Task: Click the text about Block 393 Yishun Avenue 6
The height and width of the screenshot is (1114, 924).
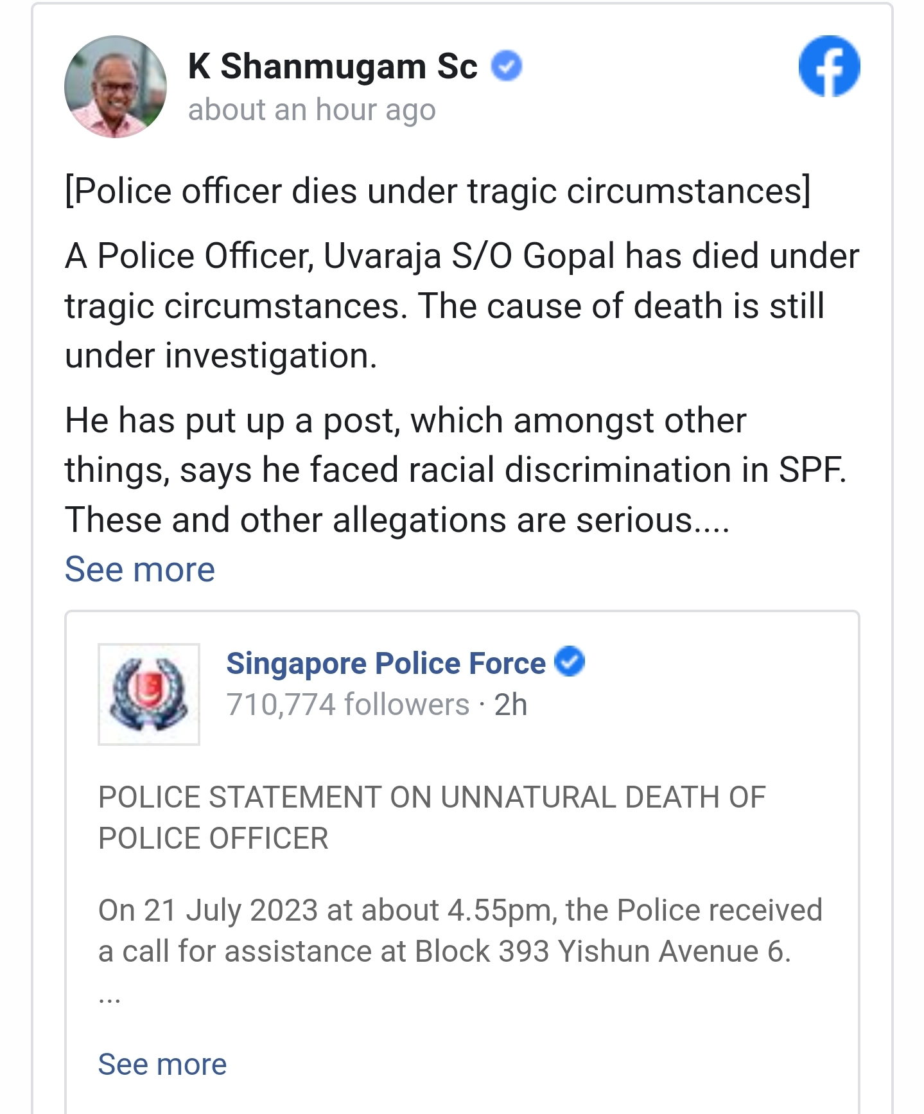Action: click(x=444, y=951)
